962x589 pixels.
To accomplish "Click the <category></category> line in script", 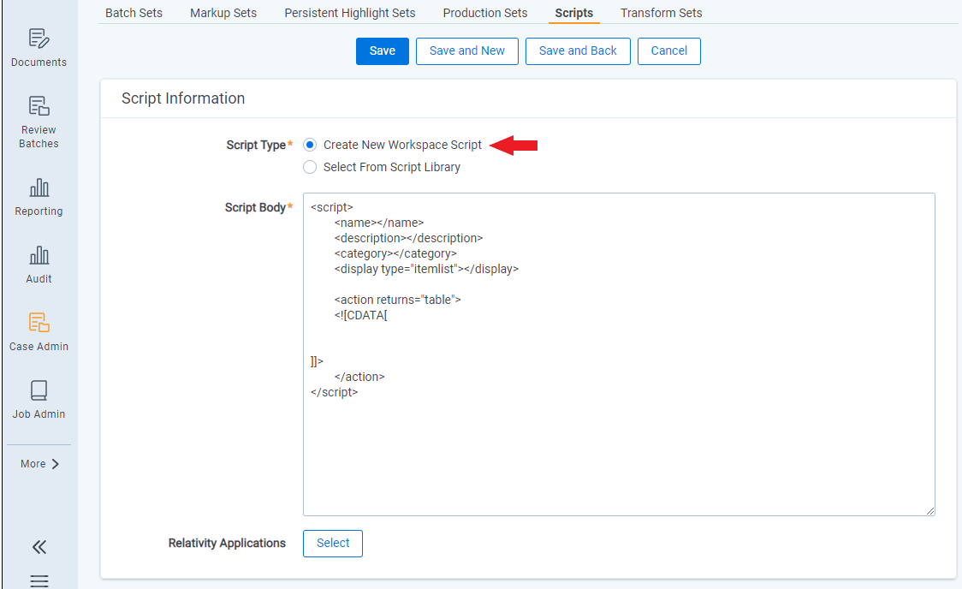I will (x=395, y=253).
